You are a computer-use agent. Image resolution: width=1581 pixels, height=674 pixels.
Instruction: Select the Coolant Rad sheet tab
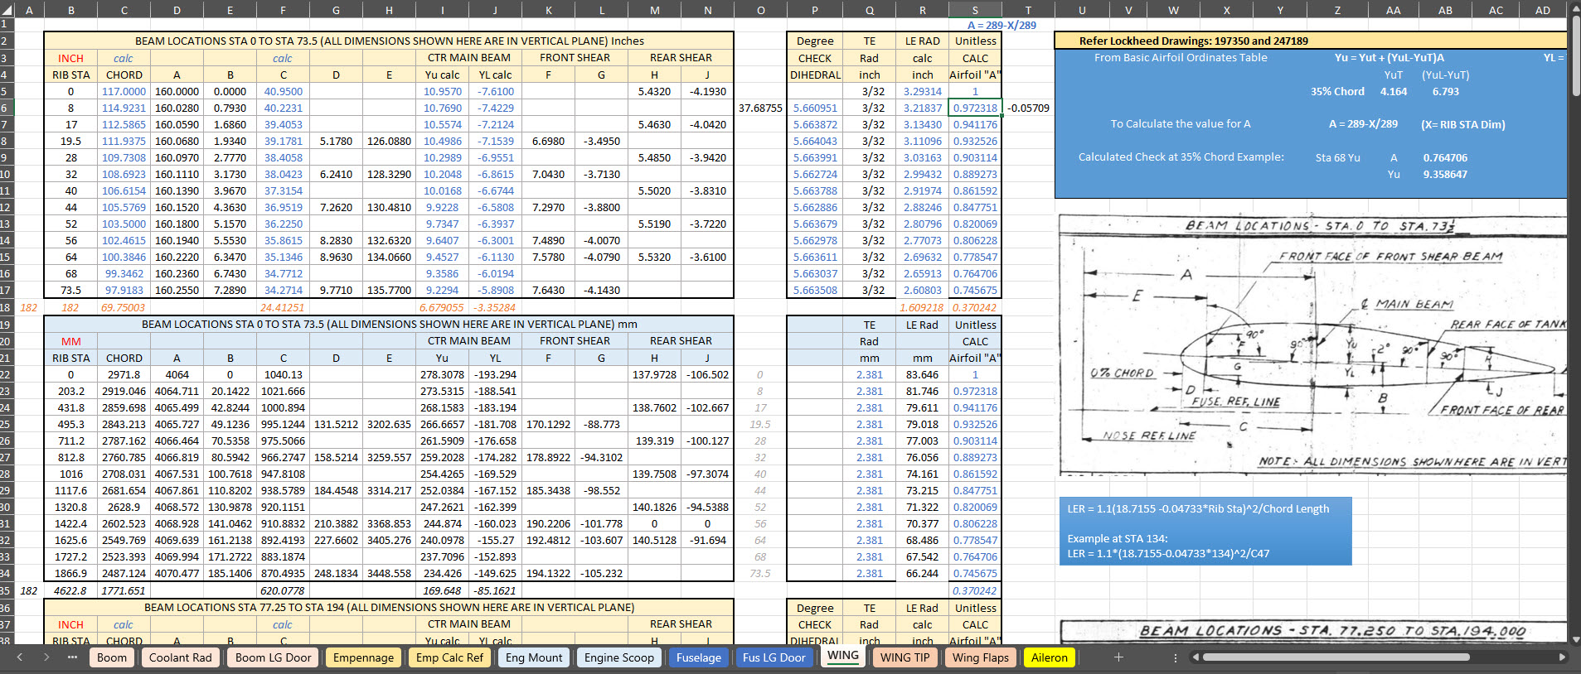click(181, 657)
